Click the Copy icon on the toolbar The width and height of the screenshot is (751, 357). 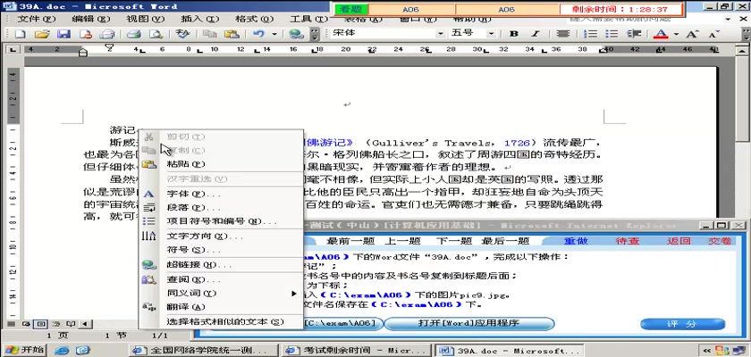[209, 34]
